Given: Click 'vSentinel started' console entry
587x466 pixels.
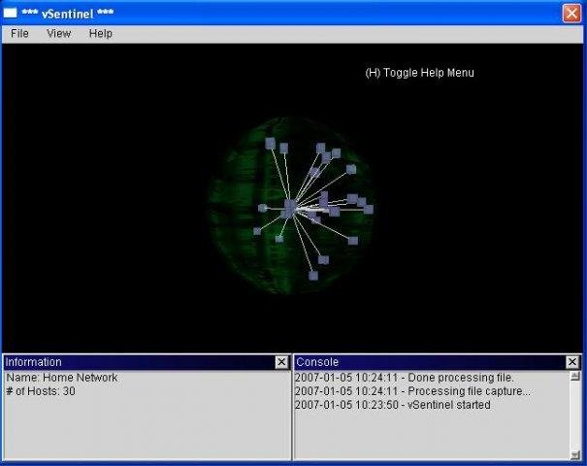Looking at the screenshot, I should pyautogui.click(x=393, y=405).
